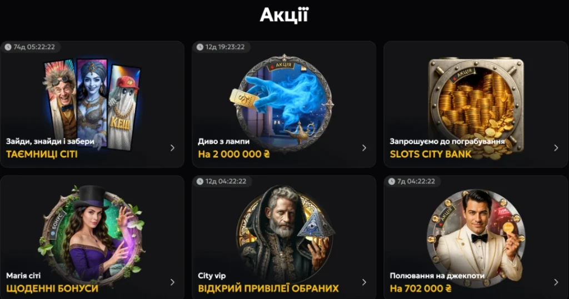Expand the City vip card chevron
The width and height of the screenshot is (569, 299).
(364, 282)
